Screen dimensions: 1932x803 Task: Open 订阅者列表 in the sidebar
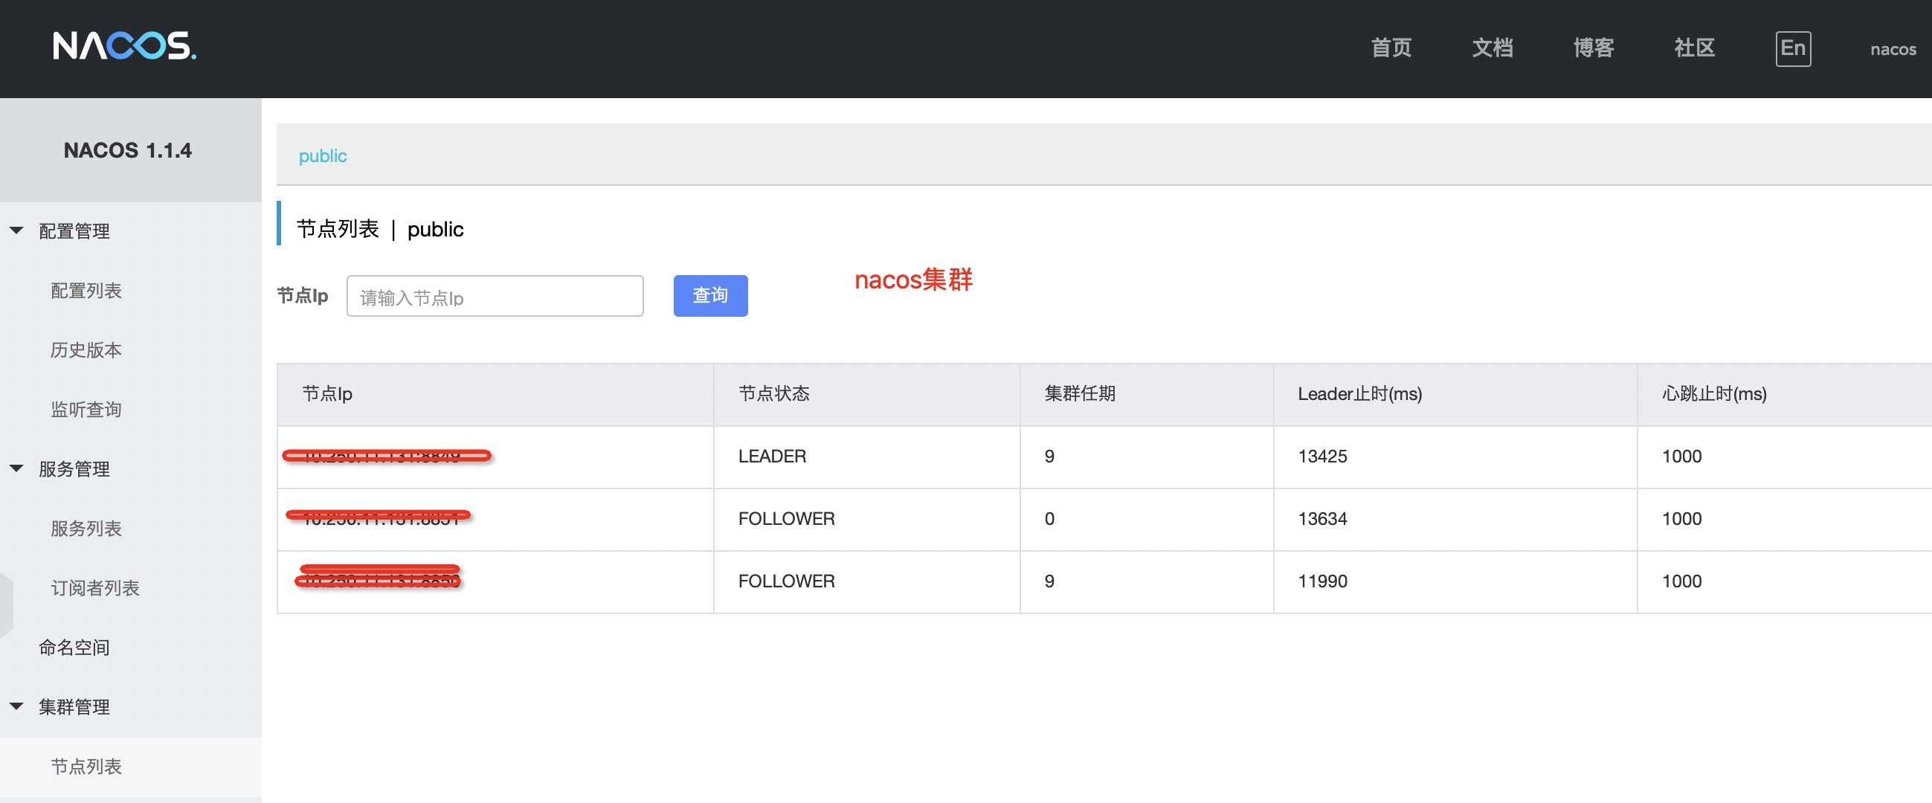(95, 588)
